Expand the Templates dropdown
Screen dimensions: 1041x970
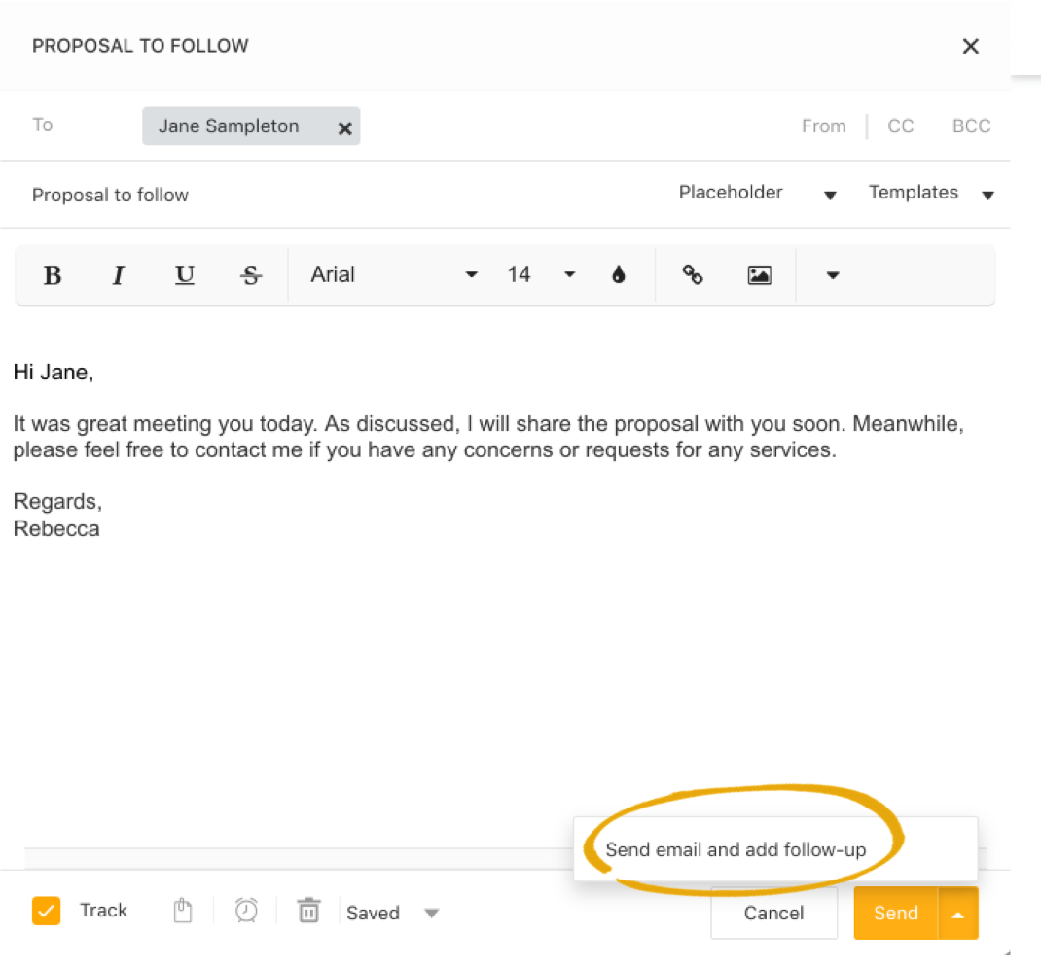point(931,194)
